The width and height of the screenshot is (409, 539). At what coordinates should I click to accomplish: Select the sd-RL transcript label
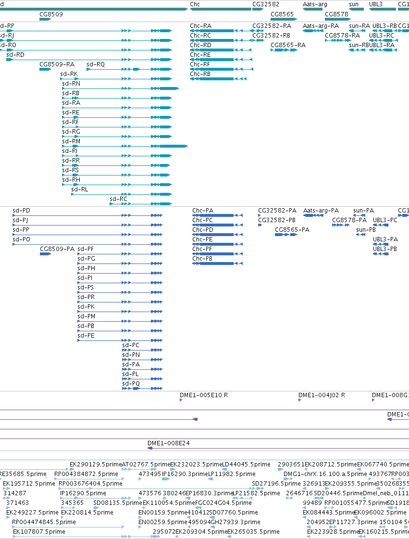(80, 190)
